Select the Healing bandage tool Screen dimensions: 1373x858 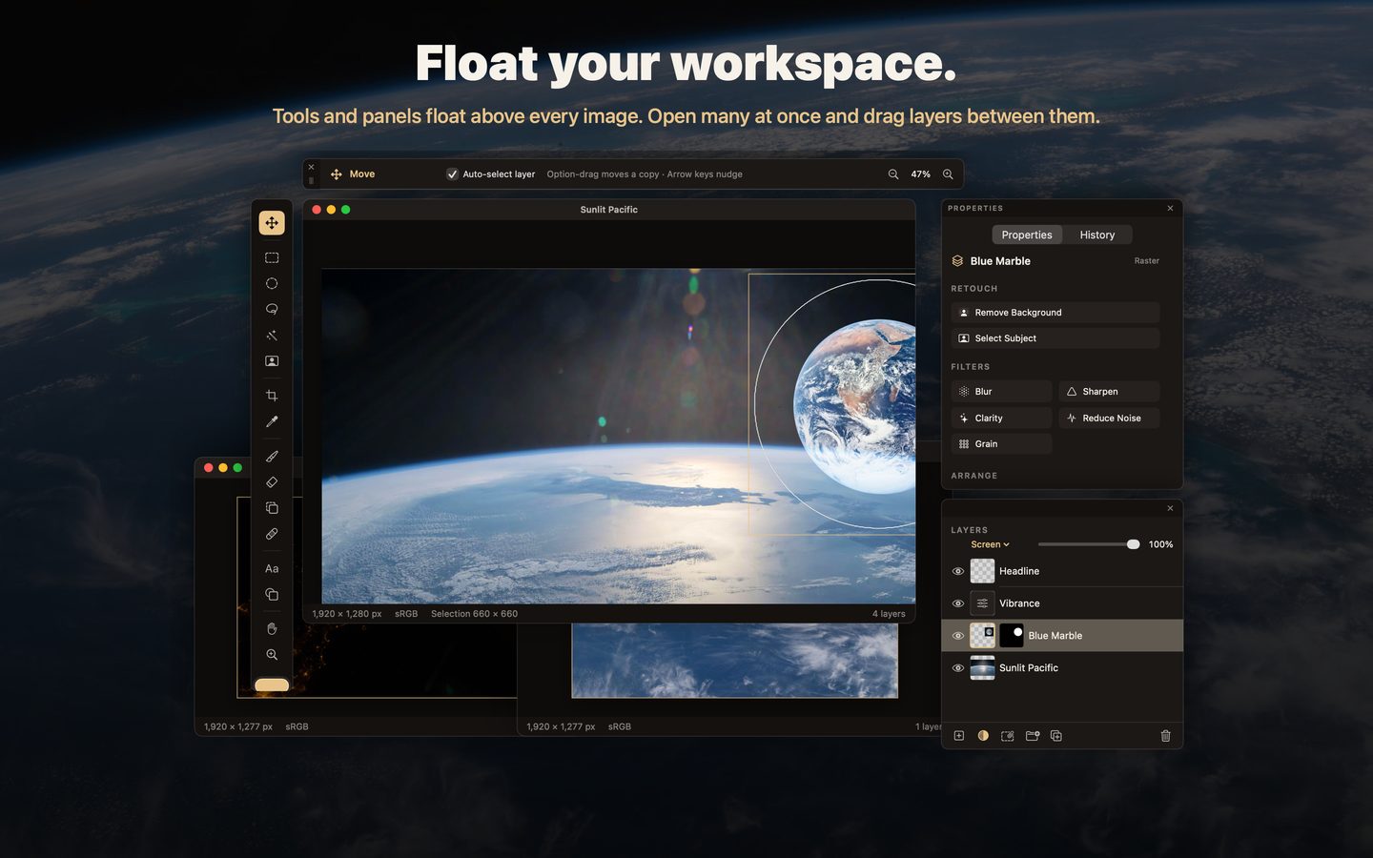(x=272, y=534)
